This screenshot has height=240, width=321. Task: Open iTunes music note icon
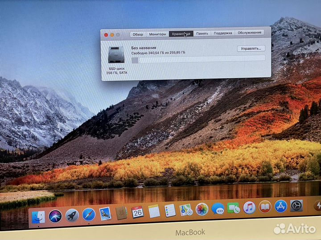click(x=249, y=208)
